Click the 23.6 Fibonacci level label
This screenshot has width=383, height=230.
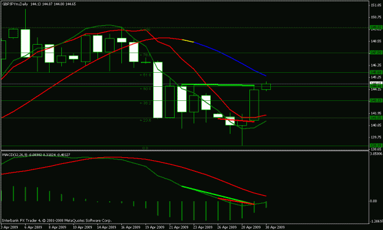(x=146, y=121)
